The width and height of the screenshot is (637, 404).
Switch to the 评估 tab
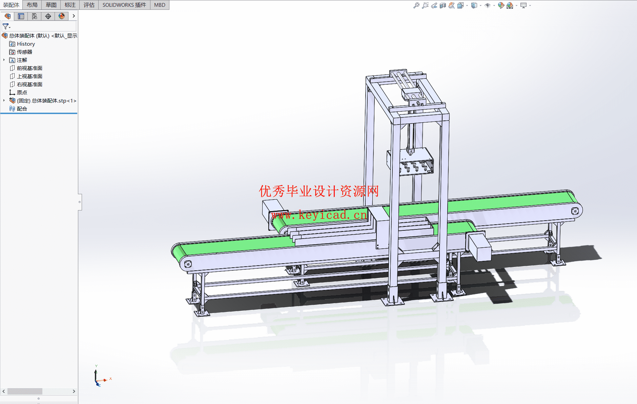tap(89, 5)
